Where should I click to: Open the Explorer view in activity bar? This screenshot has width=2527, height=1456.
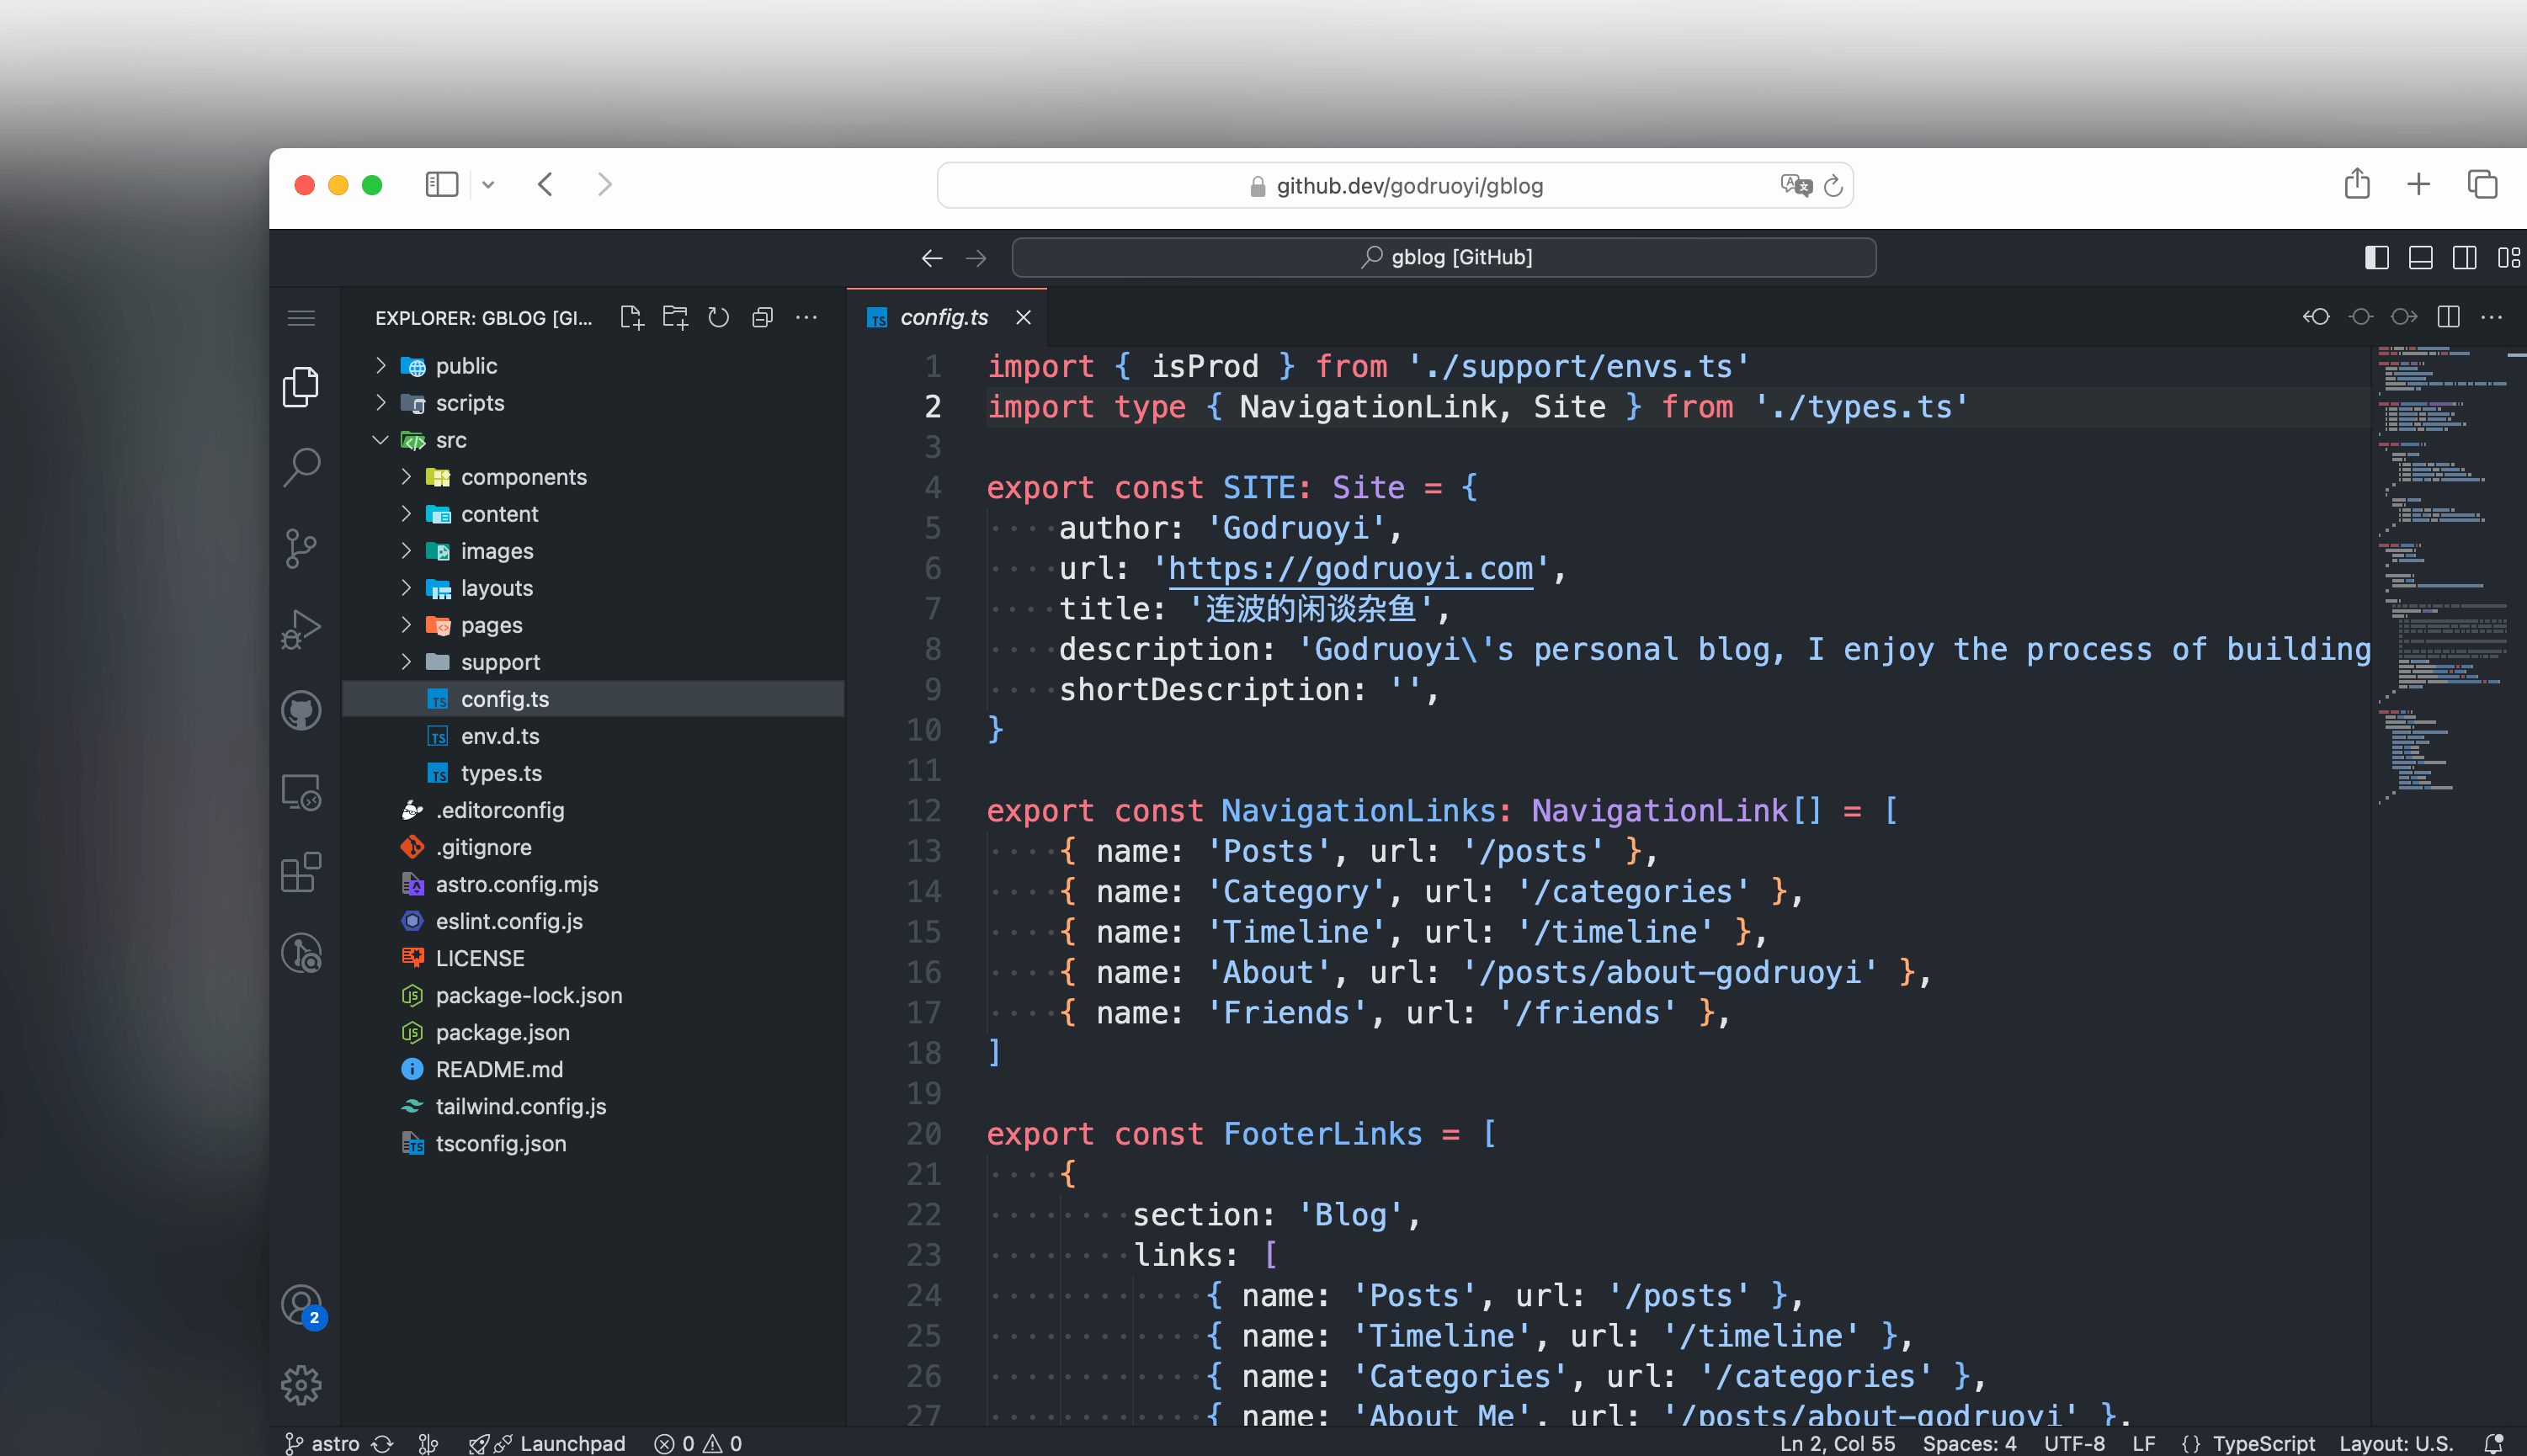(301, 386)
